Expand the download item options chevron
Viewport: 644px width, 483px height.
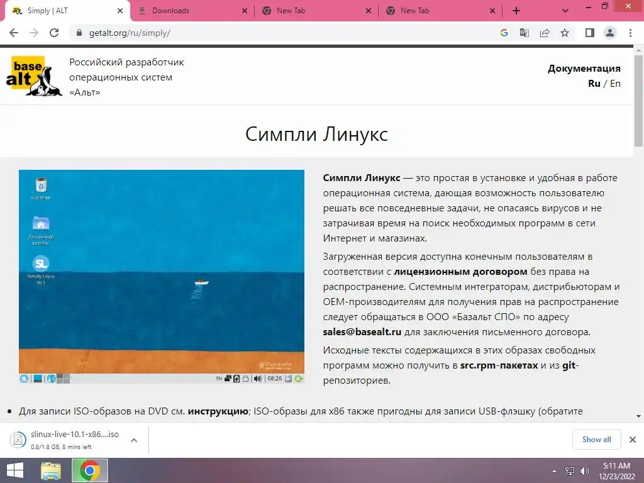pyautogui.click(x=134, y=440)
